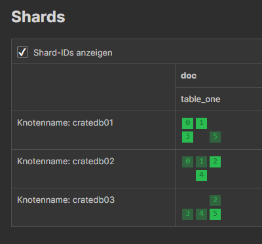Click the Shards page heading
Screen dimensions: 262x244
(x=38, y=17)
